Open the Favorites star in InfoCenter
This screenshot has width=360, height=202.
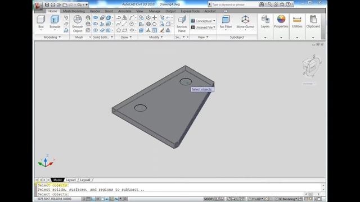(282, 4)
